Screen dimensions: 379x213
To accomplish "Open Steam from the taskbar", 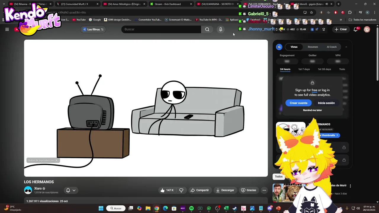I will (x=235, y=208).
